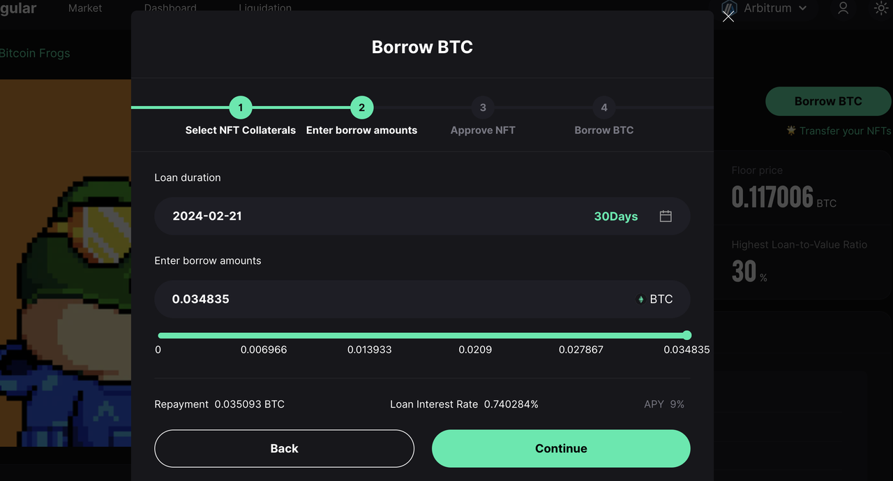Click step 1 Select NFT Collaterals circle
The height and width of the screenshot is (481, 893).
pos(241,108)
